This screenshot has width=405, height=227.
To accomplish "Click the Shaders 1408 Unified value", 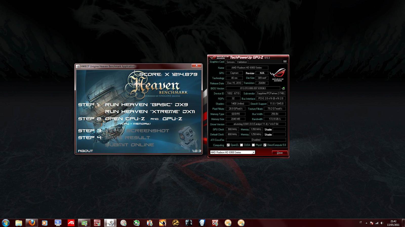I will tap(237, 104).
